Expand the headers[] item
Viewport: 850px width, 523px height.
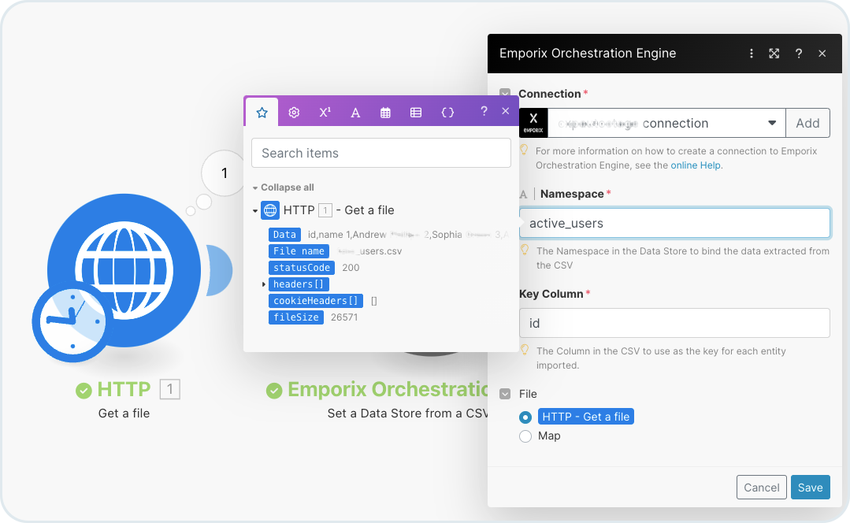pos(264,284)
